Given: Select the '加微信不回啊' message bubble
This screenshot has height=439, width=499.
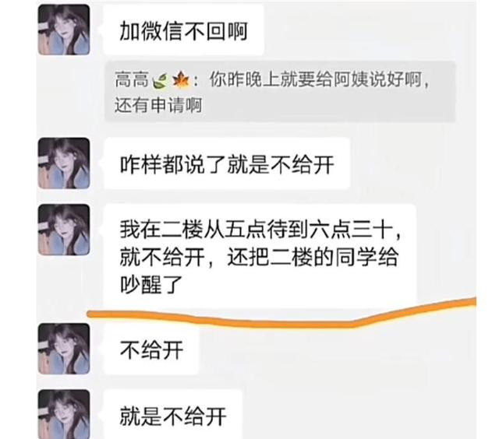Looking at the screenshot, I should pos(184,30).
